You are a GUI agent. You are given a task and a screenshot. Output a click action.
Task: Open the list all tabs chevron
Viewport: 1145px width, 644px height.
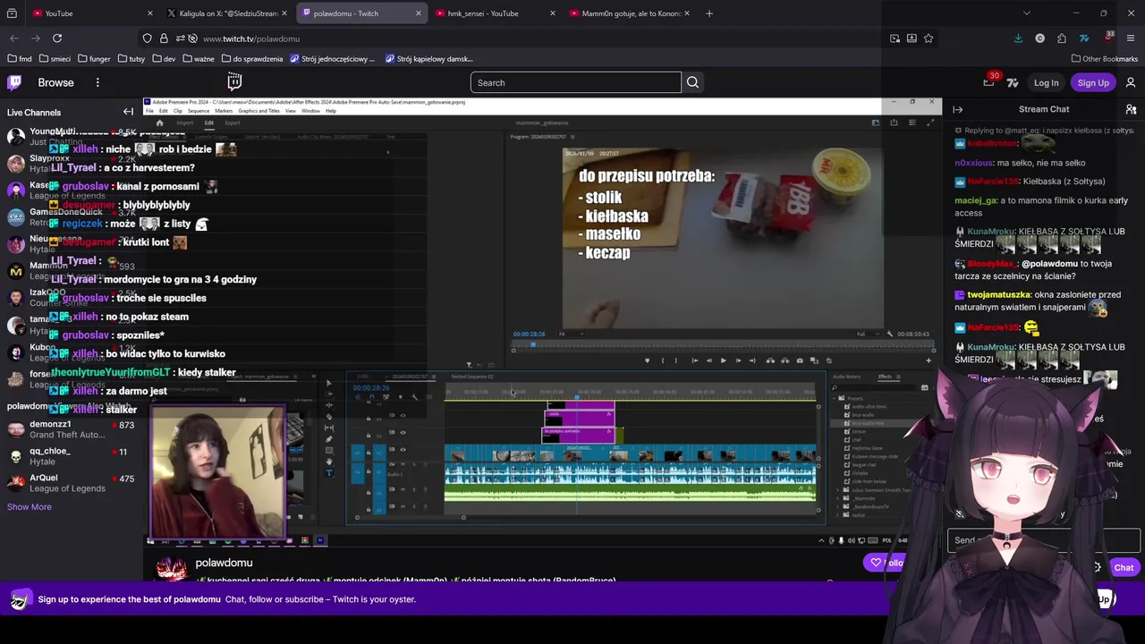[x=1026, y=13]
